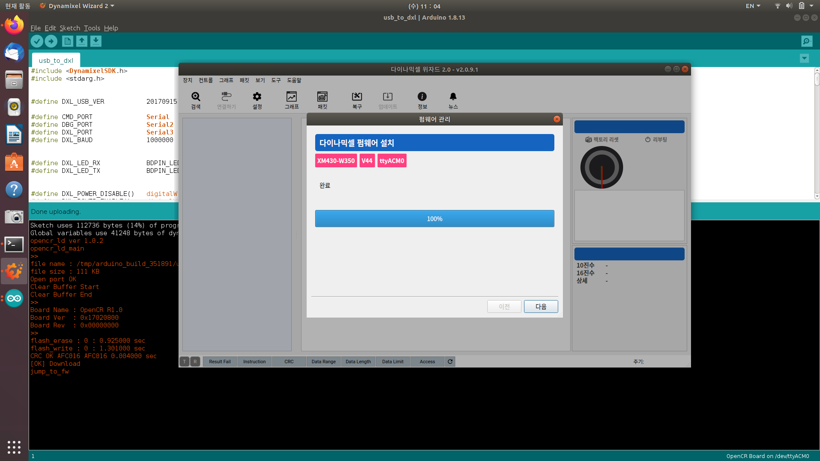
Task: Expand the Arduino tab dropdown arrow
Action: pyautogui.click(x=804, y=58)
